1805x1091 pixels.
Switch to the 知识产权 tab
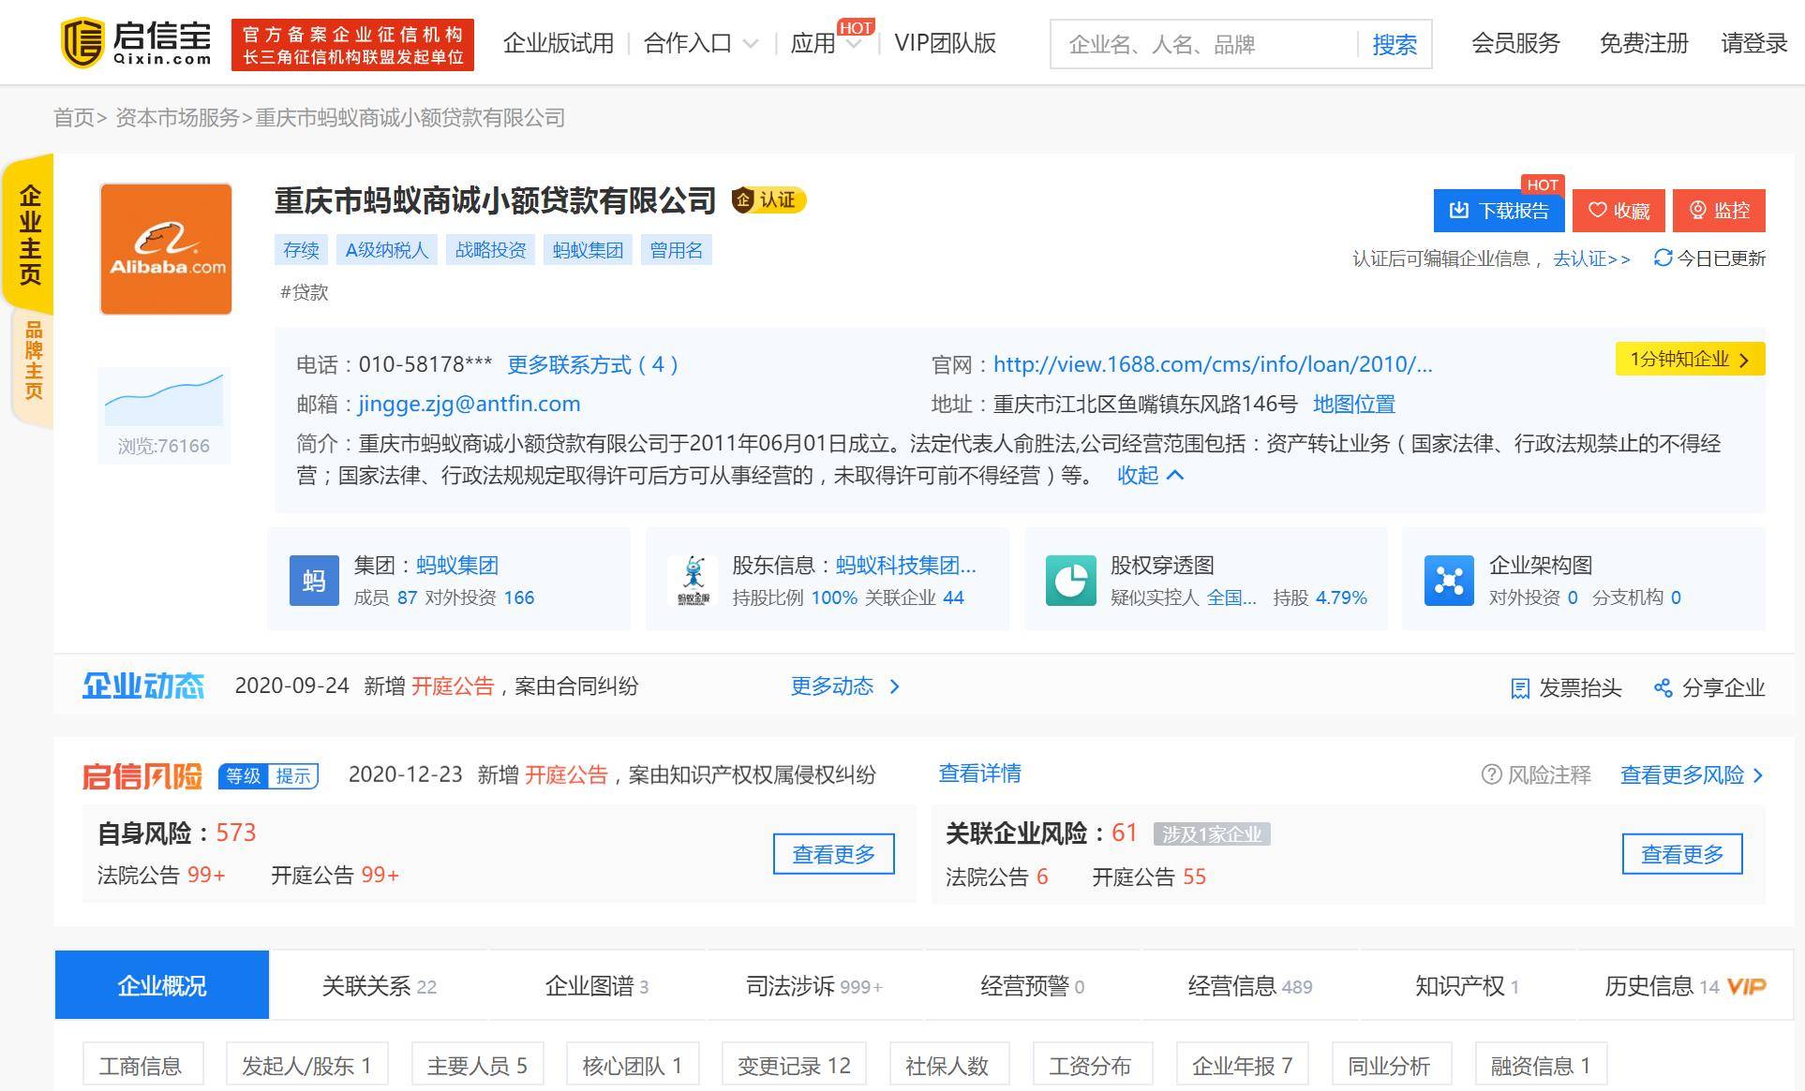pos(1467,985)
